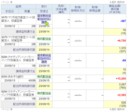The image size is (128, 112).
Task: Click the 3,087 (760) tax amount cell
Action: coord(115,86)
